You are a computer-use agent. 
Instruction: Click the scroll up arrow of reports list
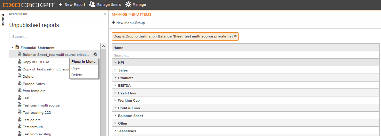(103, 46)
